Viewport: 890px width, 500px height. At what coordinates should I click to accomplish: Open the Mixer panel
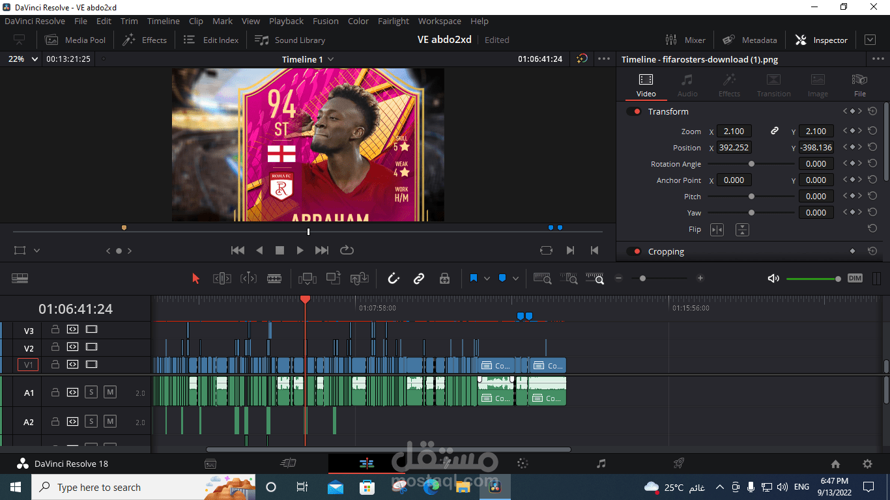tap(685, 40)
